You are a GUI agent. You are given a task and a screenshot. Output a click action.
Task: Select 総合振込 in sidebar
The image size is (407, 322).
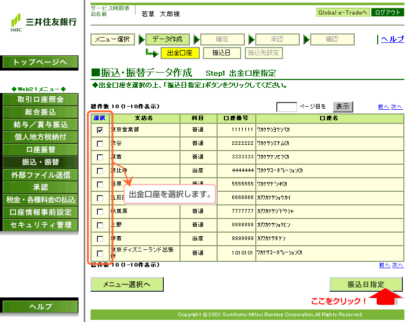[x=40, y=112]
